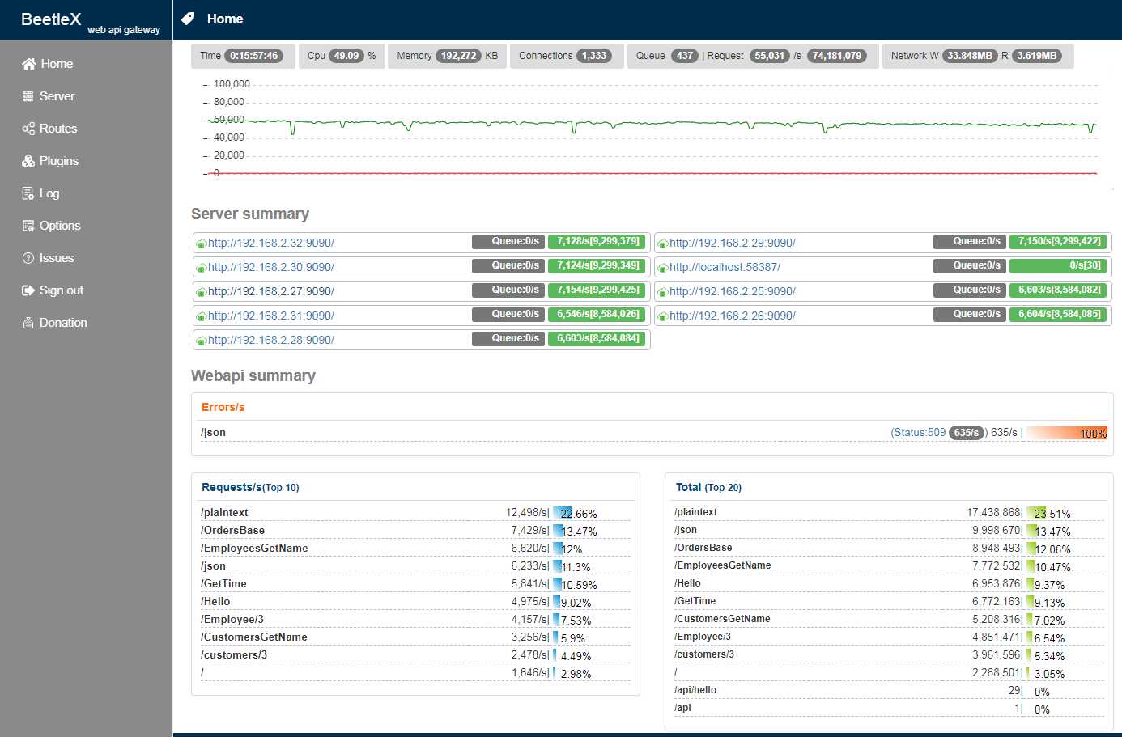Open link http://192.168.2.28:9090/
The height and width of the screenshot is (737, 1122).
tap(270, 340)
